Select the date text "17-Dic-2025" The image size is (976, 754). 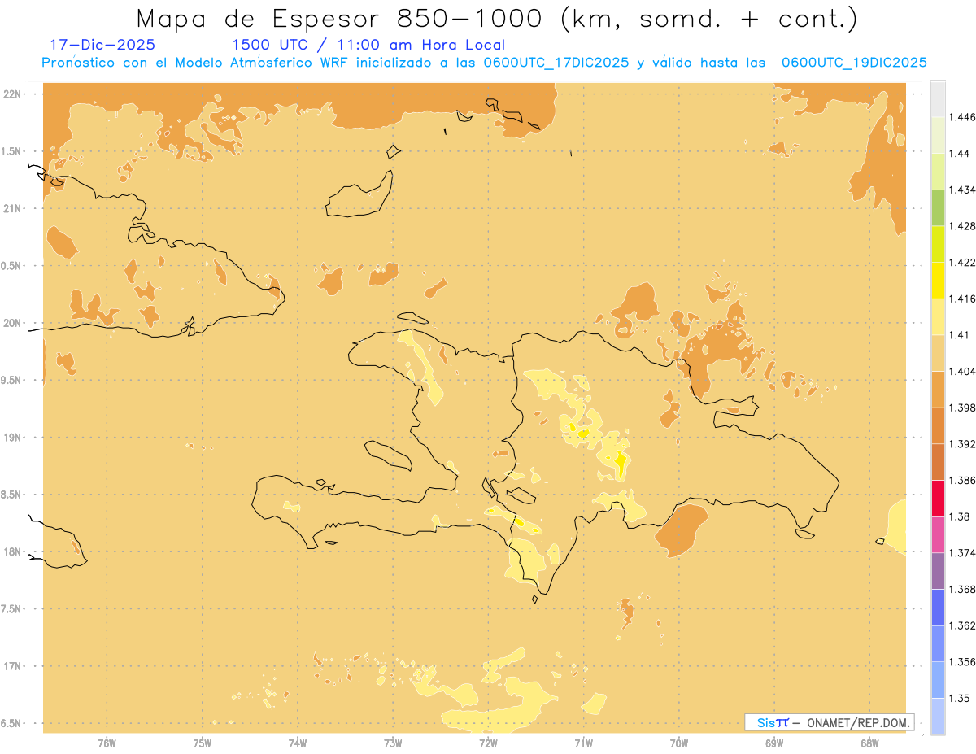coord(102,45)
